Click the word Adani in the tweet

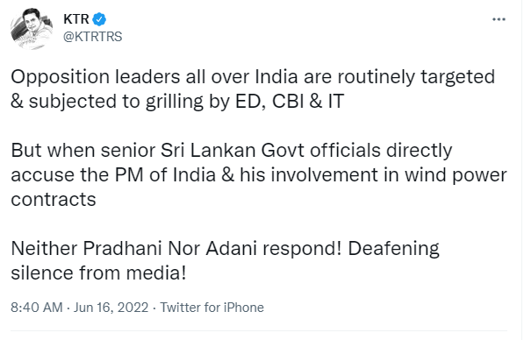click(231, 249)
